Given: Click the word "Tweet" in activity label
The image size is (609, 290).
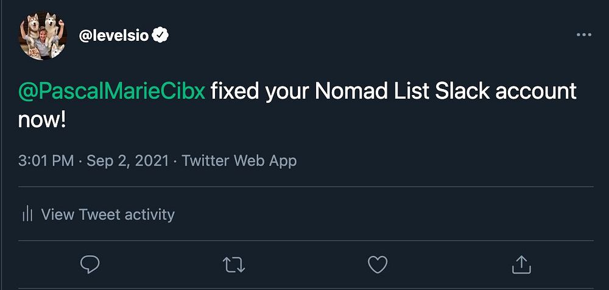Looking at the screenshot, I should pos(99,214).
